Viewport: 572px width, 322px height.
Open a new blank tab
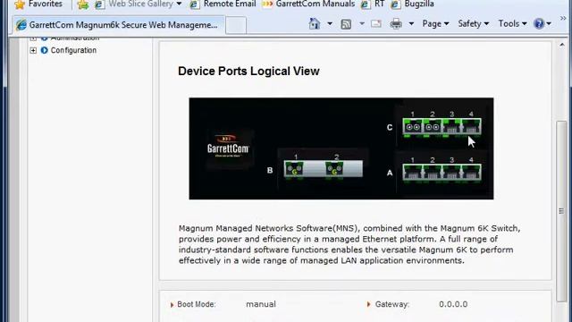click(236, 25)
